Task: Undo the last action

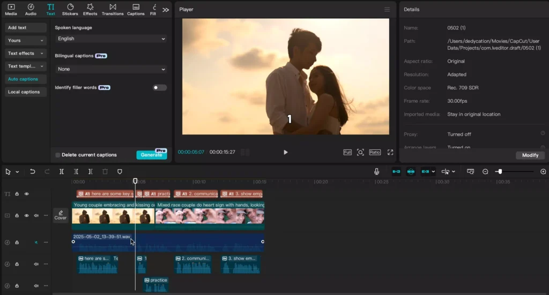Action: (x=33, y=172)
